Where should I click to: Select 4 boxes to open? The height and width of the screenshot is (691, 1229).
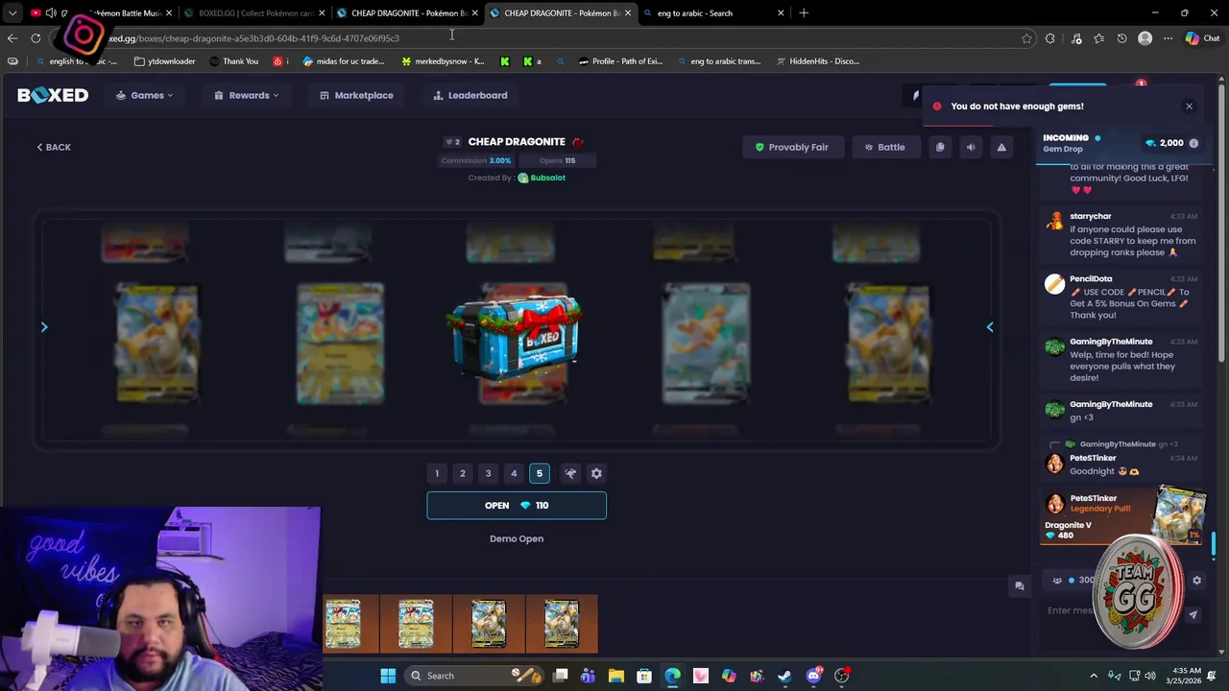pos(514,473)
